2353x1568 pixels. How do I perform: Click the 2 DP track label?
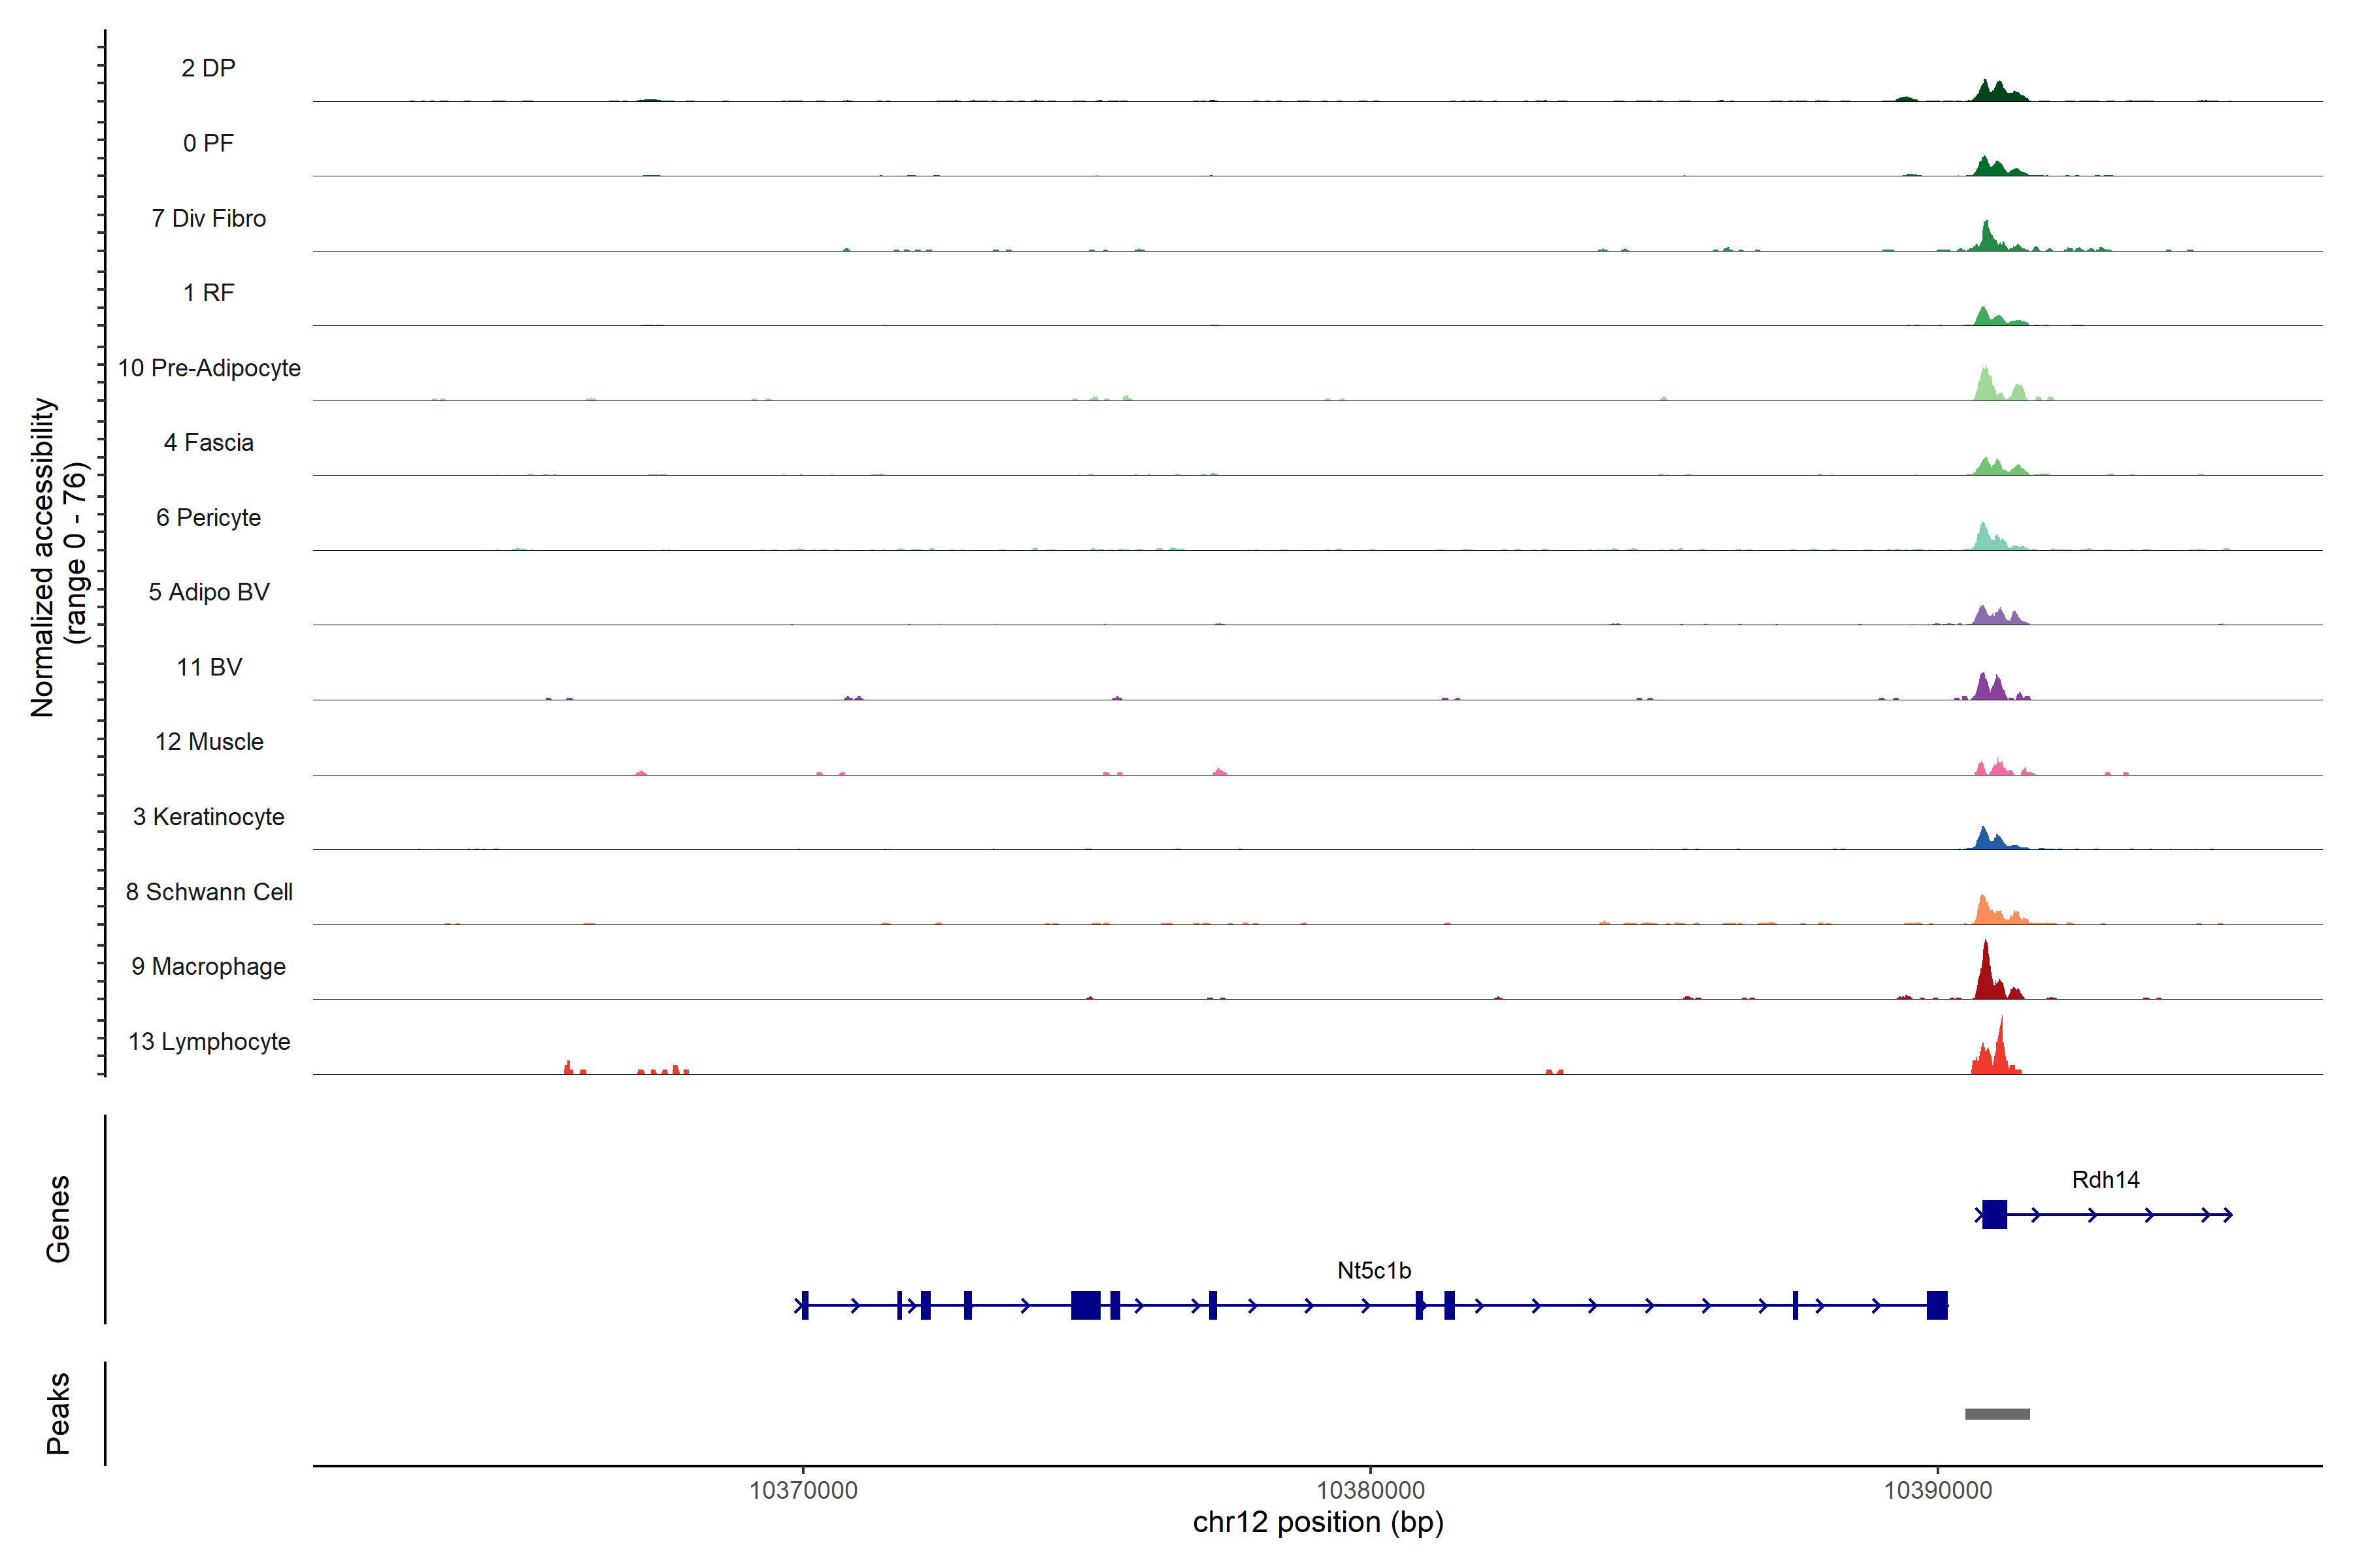[208, 68]
